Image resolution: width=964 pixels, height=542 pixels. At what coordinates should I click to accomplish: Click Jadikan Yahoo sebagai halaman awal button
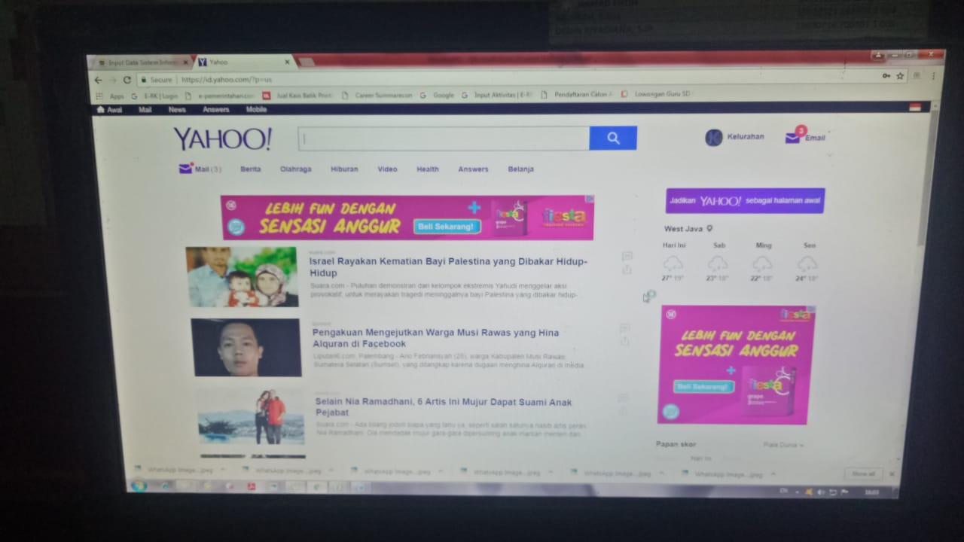[744, 201]
